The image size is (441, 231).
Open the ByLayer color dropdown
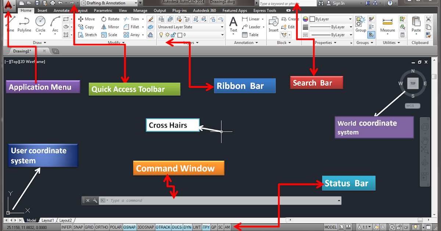point(330,19)
